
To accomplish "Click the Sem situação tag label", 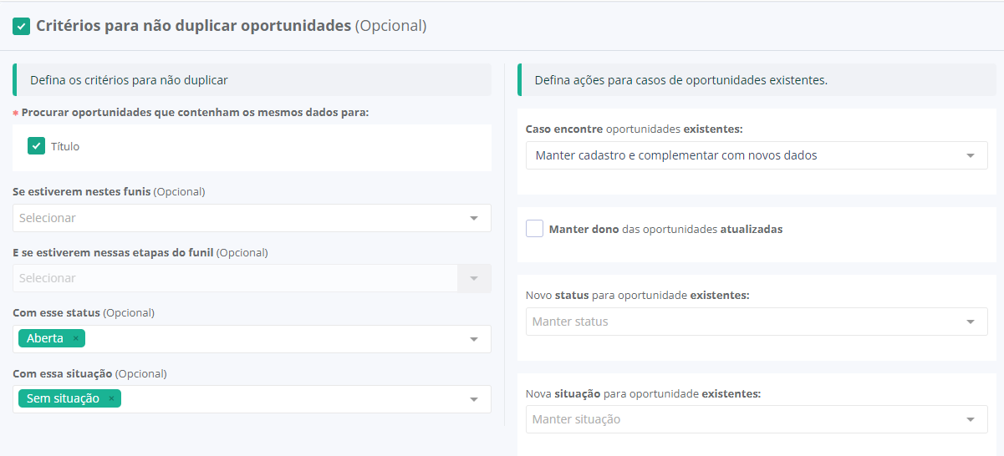I will tap(63, 398).
